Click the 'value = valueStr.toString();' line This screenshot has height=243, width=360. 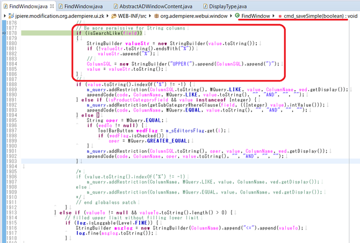pyautogui.click(x=125, y=69)
